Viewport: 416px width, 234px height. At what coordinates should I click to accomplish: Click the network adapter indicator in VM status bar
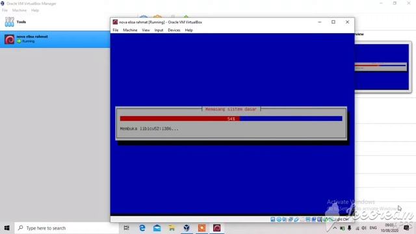click(291, 220)
